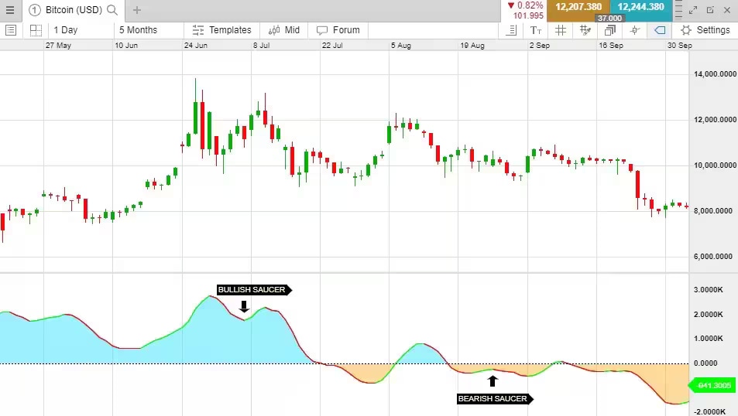
Task: Open chart Settings
Action: click(x=705, y=30)
